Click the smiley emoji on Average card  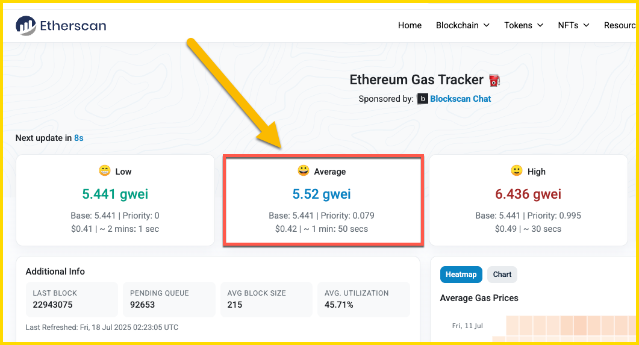pos(304,171)
